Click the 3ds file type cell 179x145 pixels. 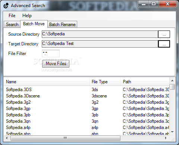[95, 90]
